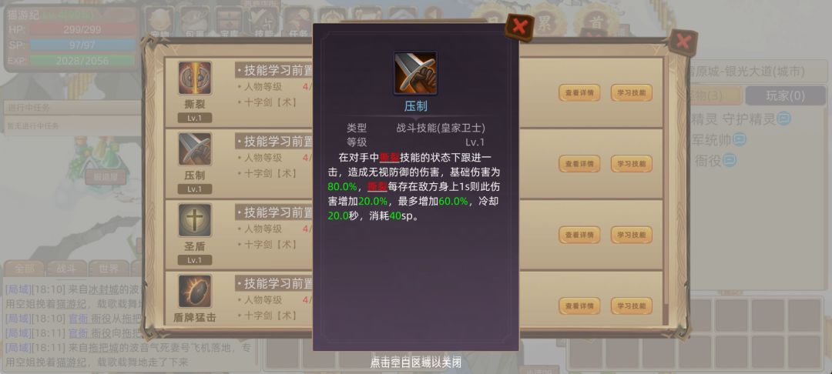Close the 压制 skill detail popup
Screen dimensions: 832x374
519,26
